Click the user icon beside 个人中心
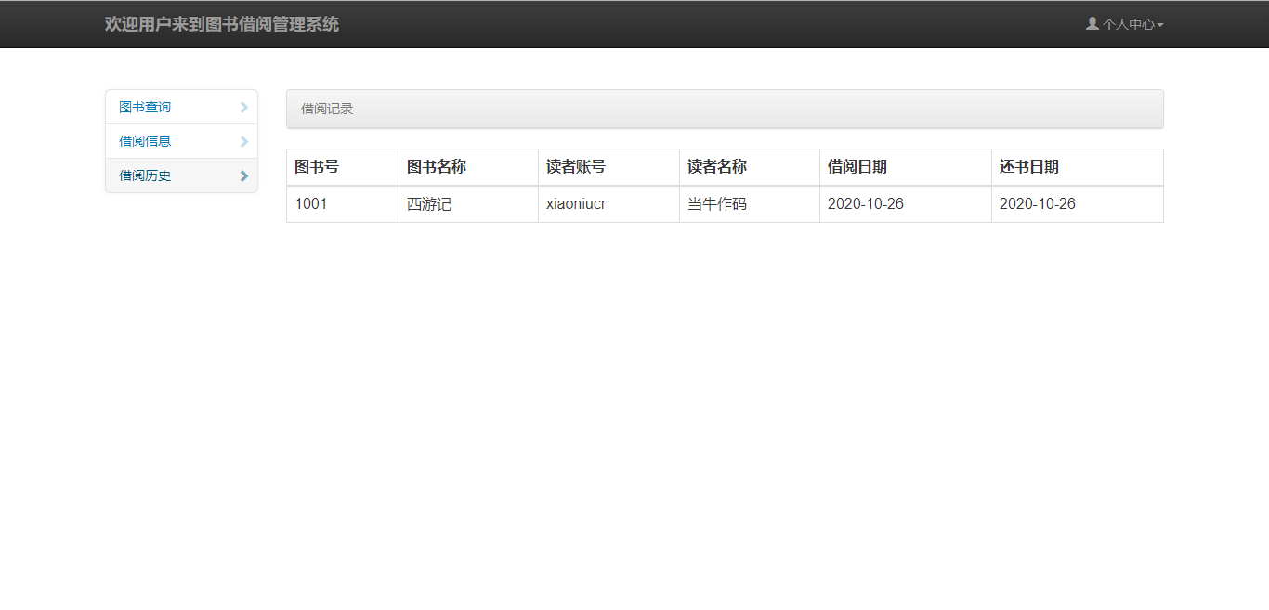This screenshot has height=610, width=1269. (x=1092, y=23)
